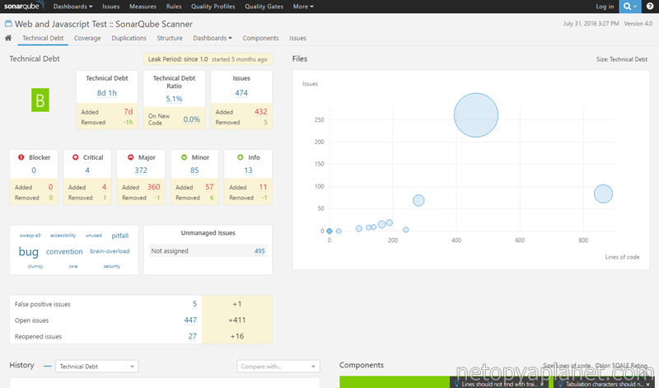The width and height of the screenshot is (659, 388).
Task: Click the green Minor severity icon
Action: pyautogui.click(x=184, y=157)
